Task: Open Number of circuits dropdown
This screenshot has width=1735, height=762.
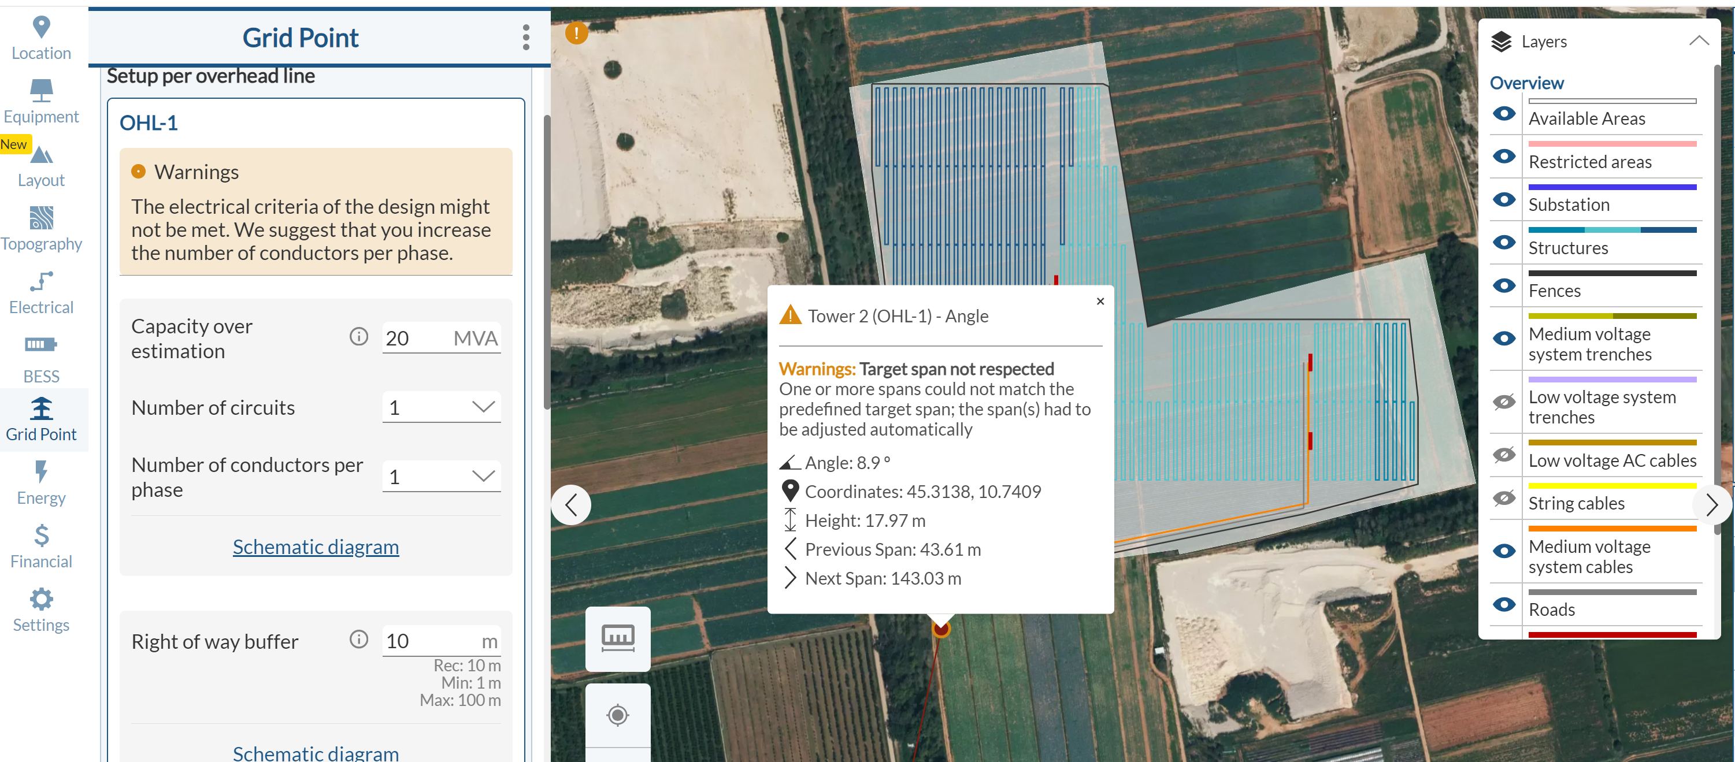Action: point(441,407)
